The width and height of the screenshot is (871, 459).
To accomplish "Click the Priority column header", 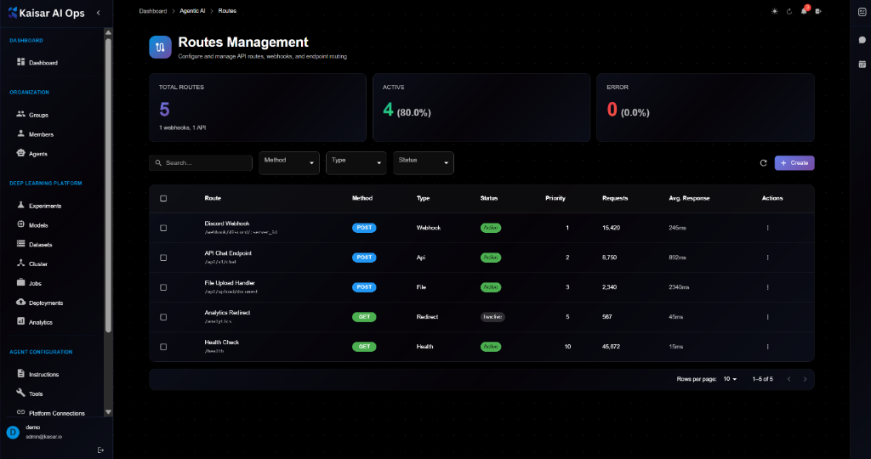I will click(555, 198).
